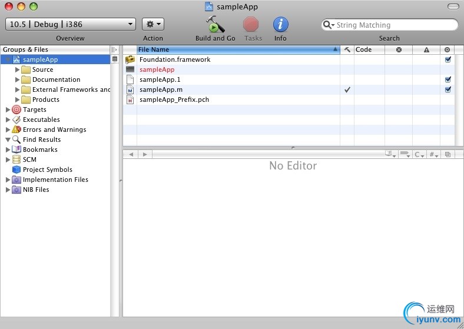Click the sampleApp_Prefix.pch header file icon
464x329 pixels.
pos(130,99)
